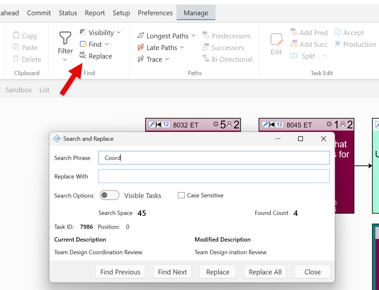Expand the Find dropdown arrow

107,44
